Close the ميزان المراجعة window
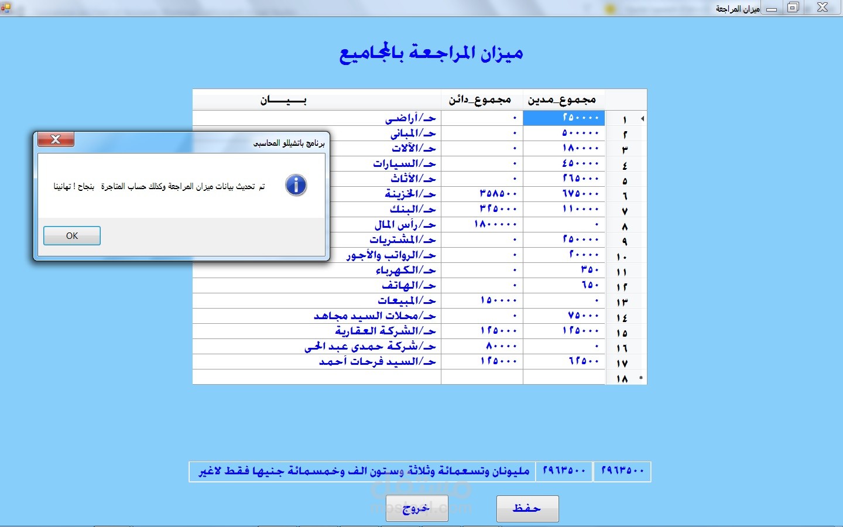843x527 pixels. pyautogui.click(x=823, y=8)
